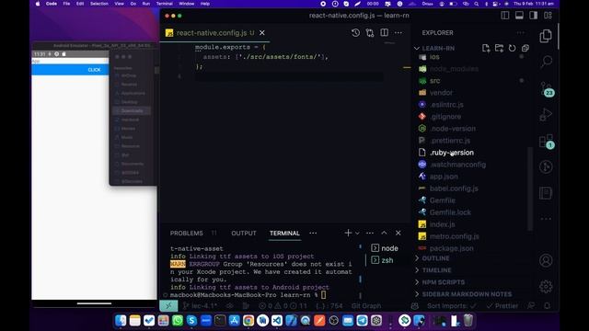Create a new folder in LEARN-RN

pos(499,48)
